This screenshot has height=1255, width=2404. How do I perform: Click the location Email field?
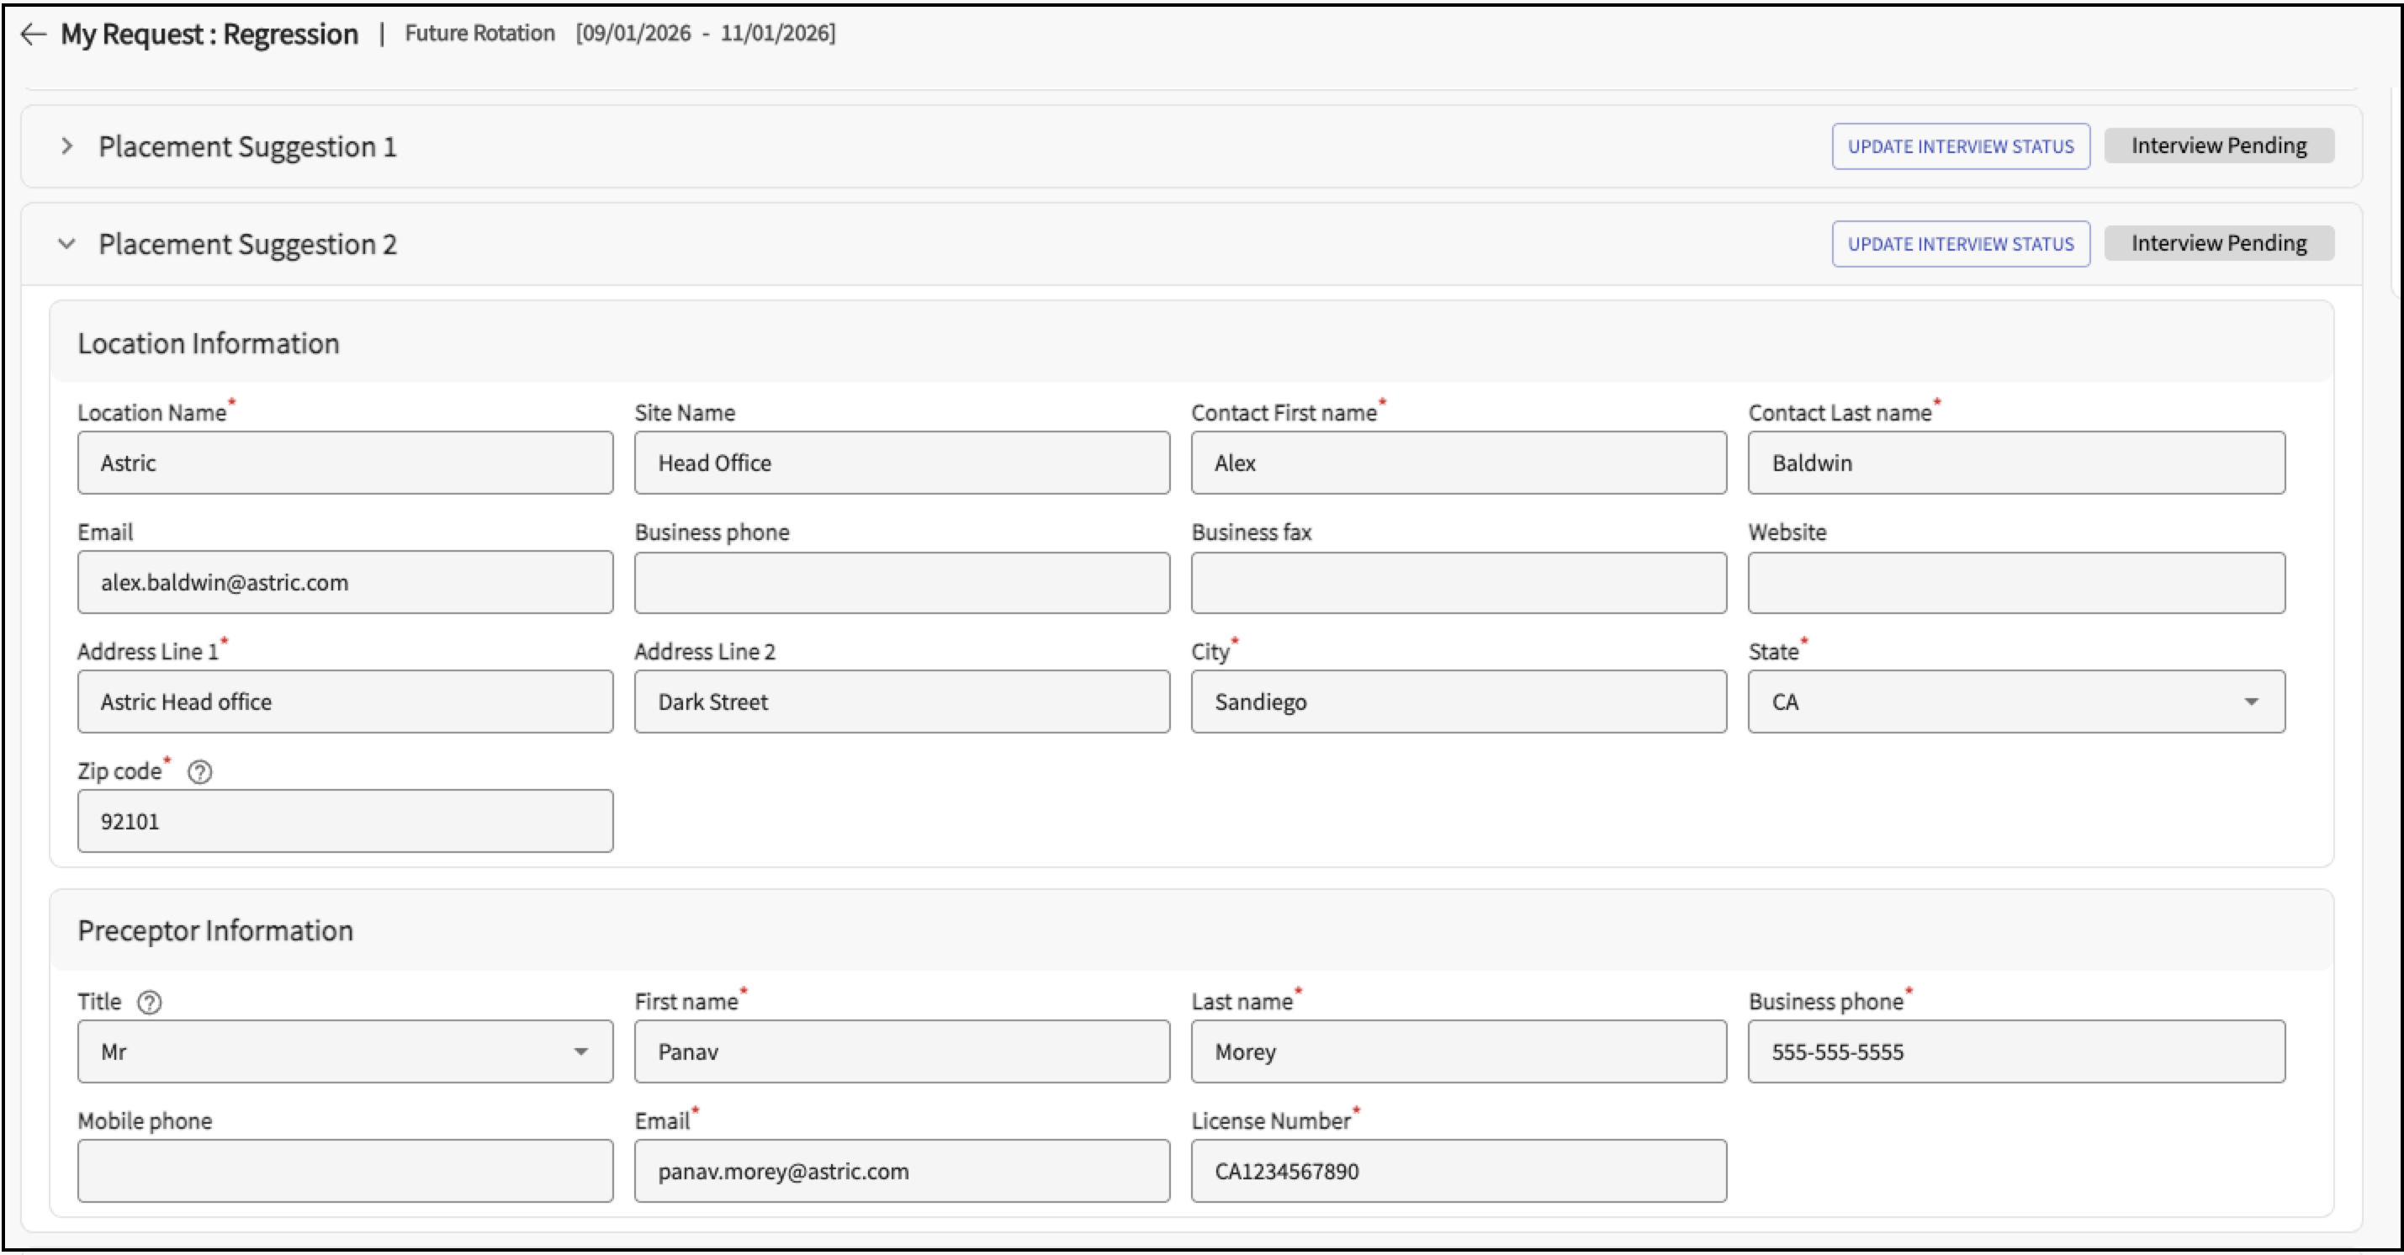[346, 582]
